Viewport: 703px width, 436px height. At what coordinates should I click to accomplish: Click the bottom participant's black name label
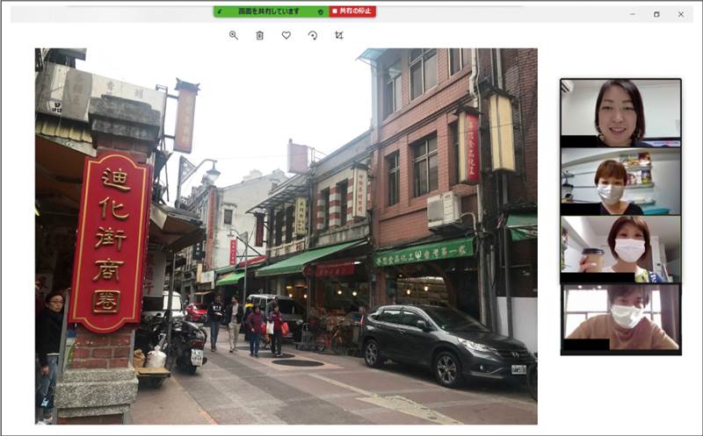(584, 346)
